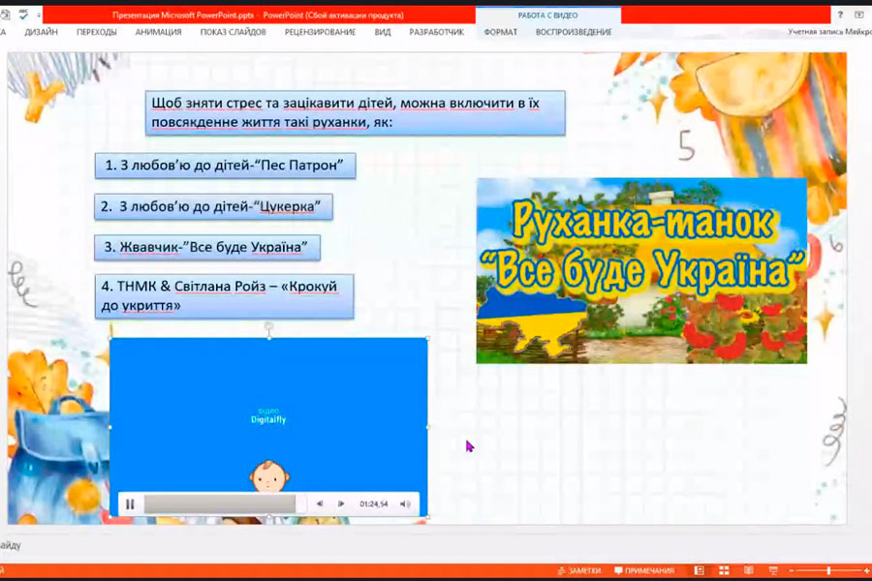Pause the embedded video playback

tap(130, 505)
